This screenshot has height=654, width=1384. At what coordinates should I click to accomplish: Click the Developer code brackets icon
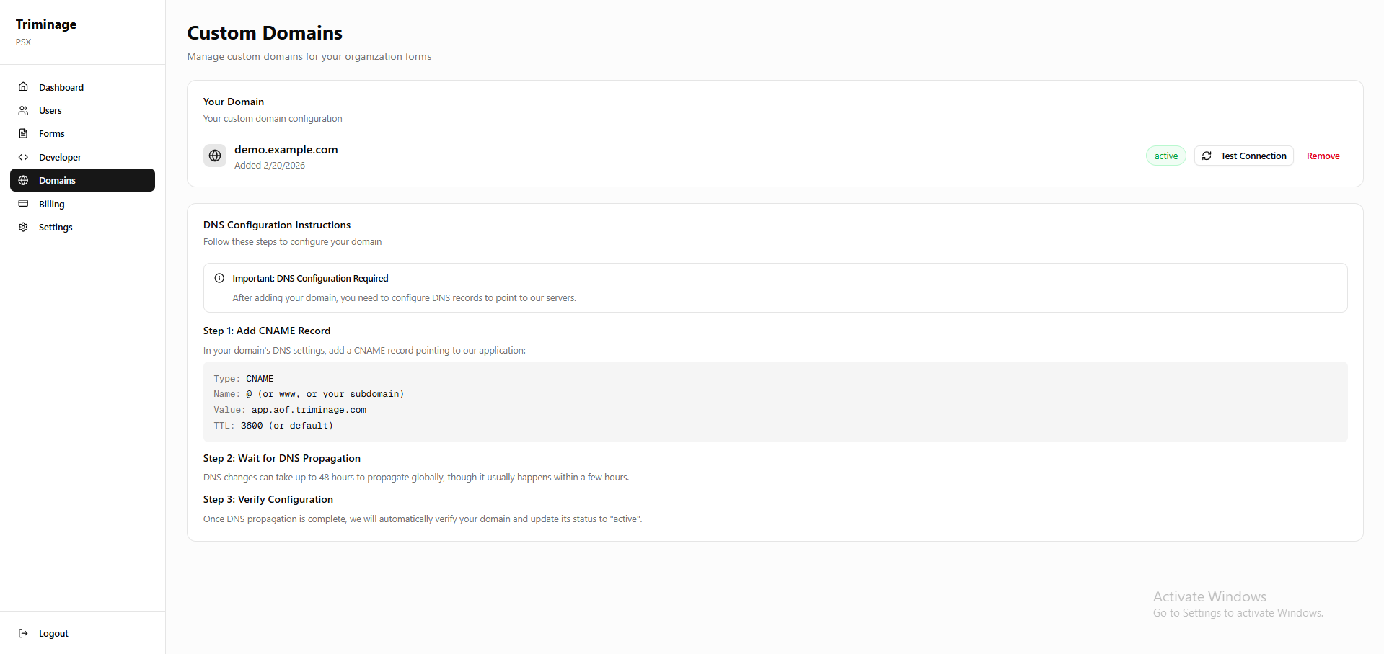pos(23,157)
